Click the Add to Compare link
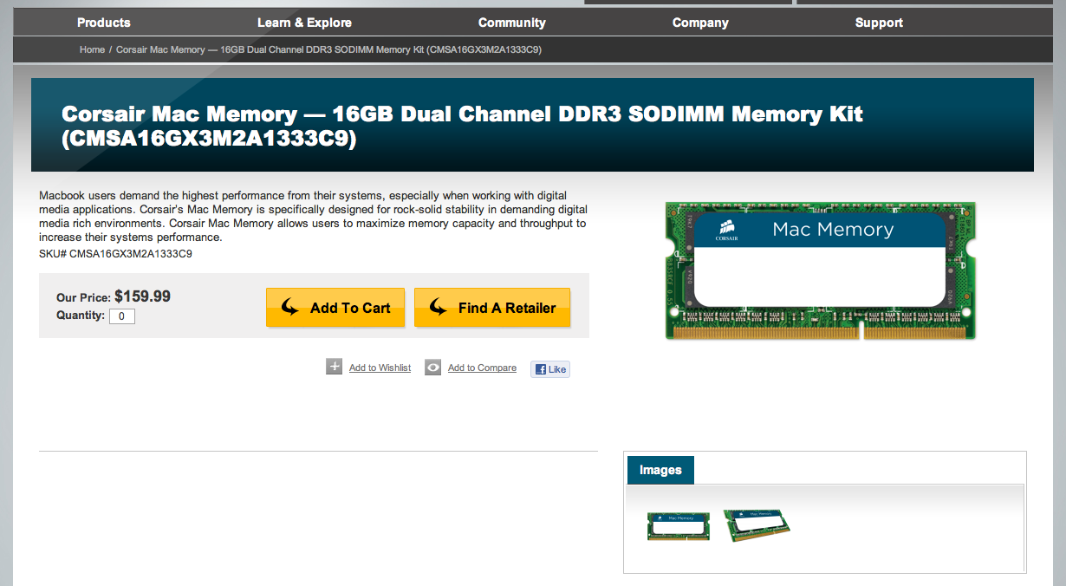1066x586 pixels. click(482, 368)
